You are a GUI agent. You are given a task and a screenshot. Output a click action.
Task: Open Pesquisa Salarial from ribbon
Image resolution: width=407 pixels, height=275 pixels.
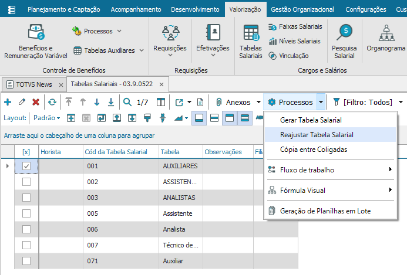coord(344,42)
